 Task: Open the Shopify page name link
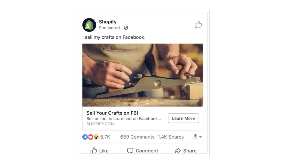pyautogui.click(x=108, y=22)
